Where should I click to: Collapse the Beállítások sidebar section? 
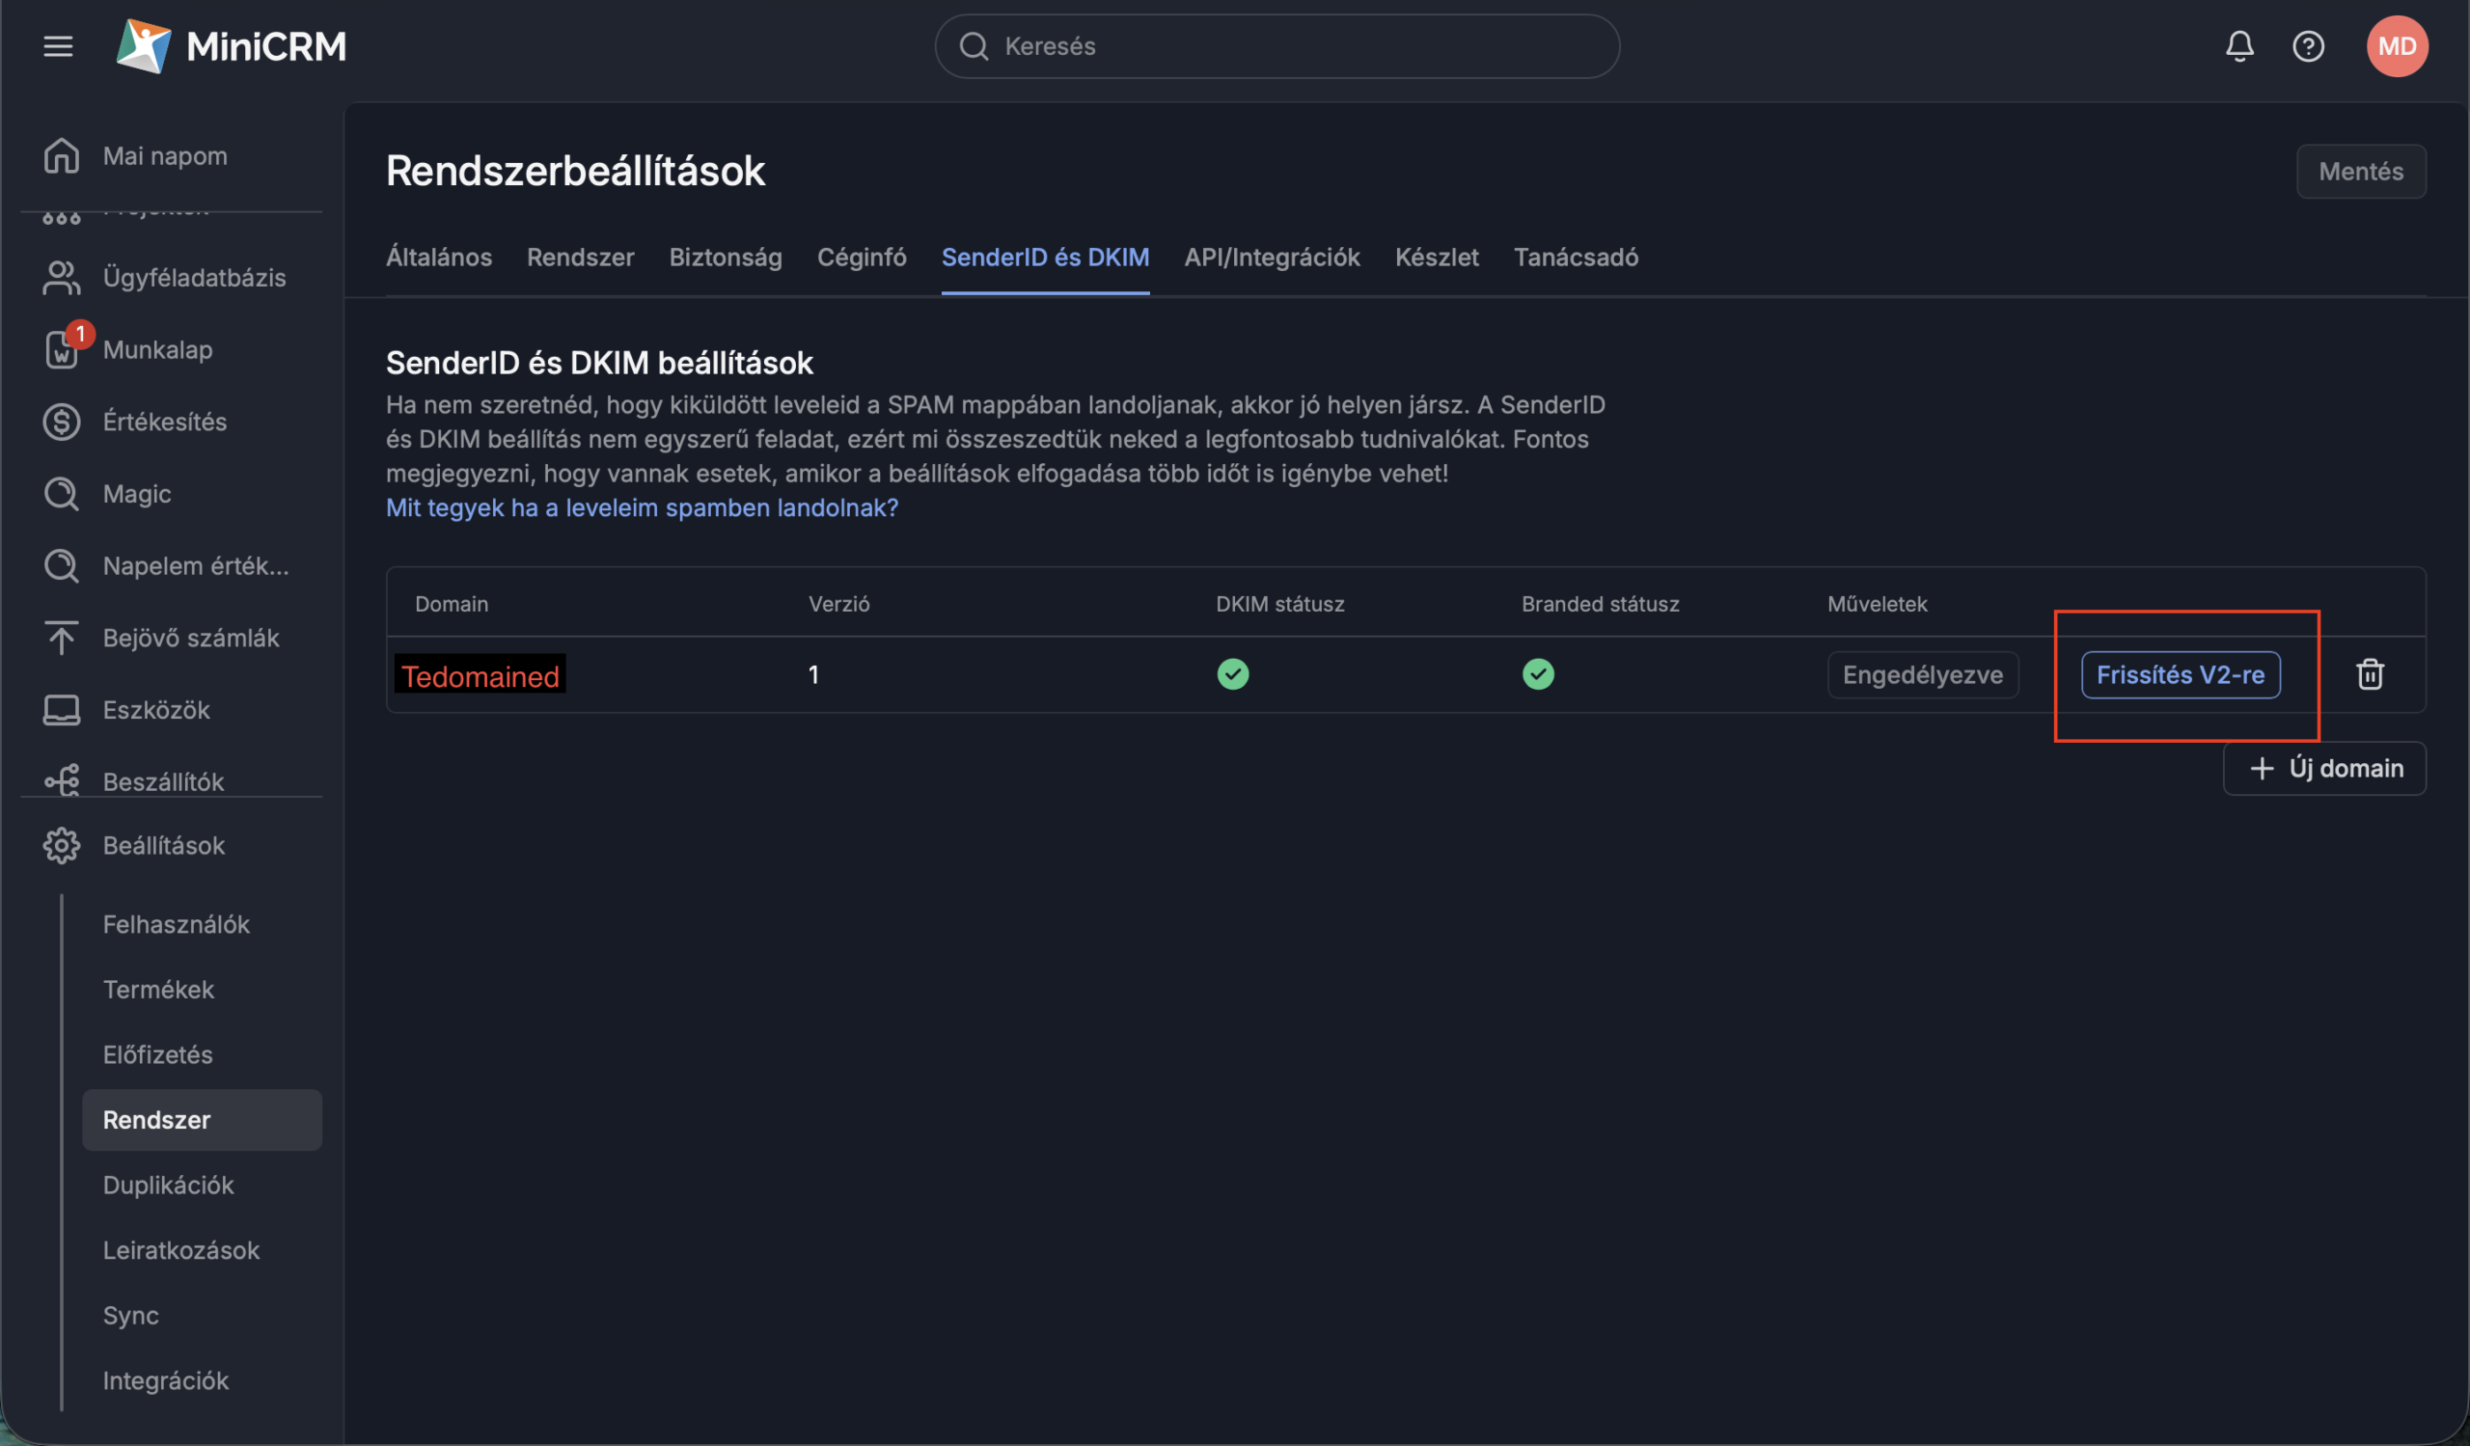[x=164, y=845]
